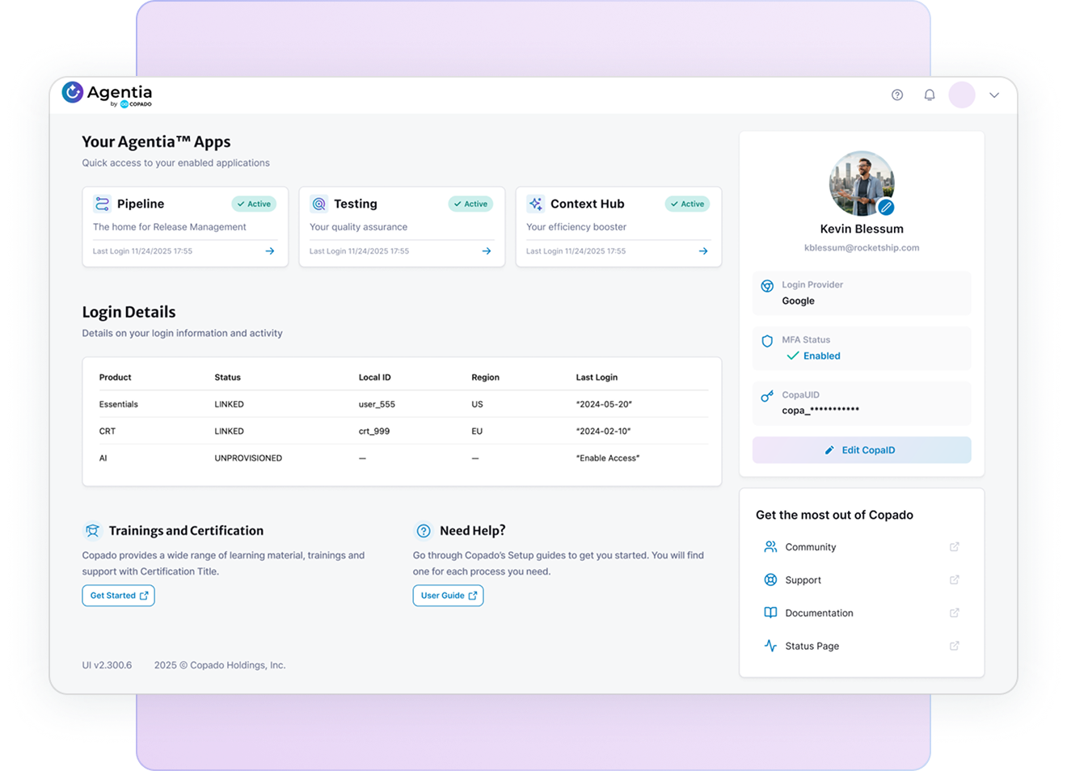Click the Active badge on Context Hub card

coord(687,204)
